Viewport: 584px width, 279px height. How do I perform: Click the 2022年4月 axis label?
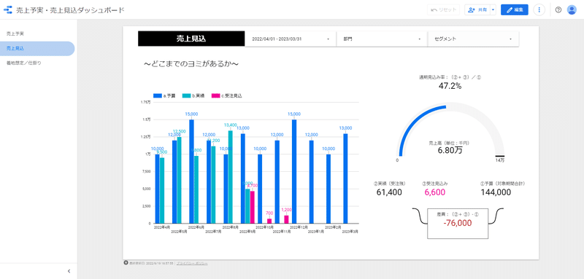[162, 227]
